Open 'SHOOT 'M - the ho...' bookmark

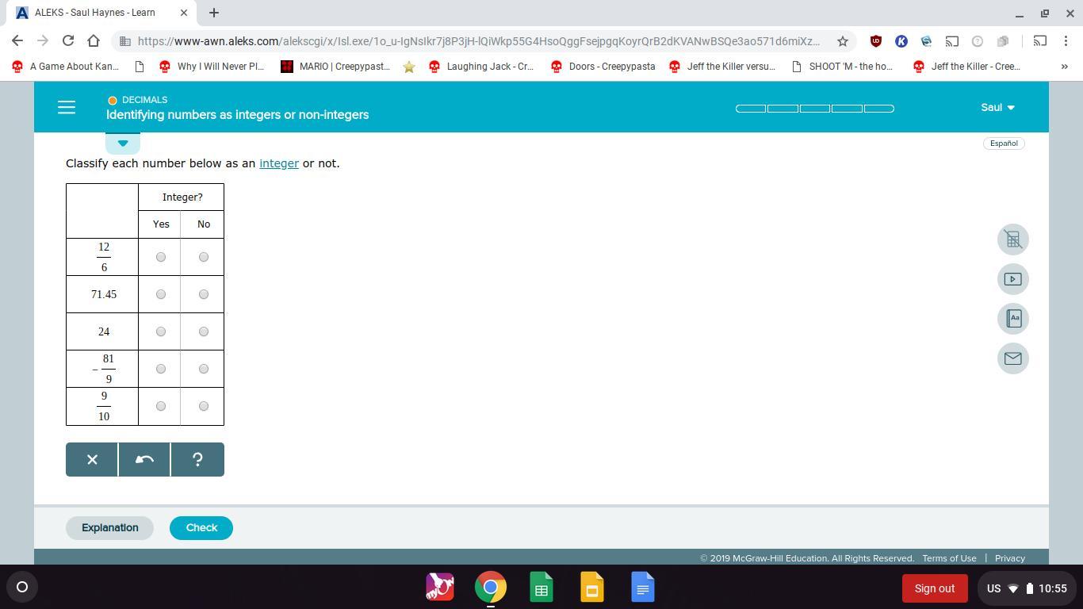point(843,67)
